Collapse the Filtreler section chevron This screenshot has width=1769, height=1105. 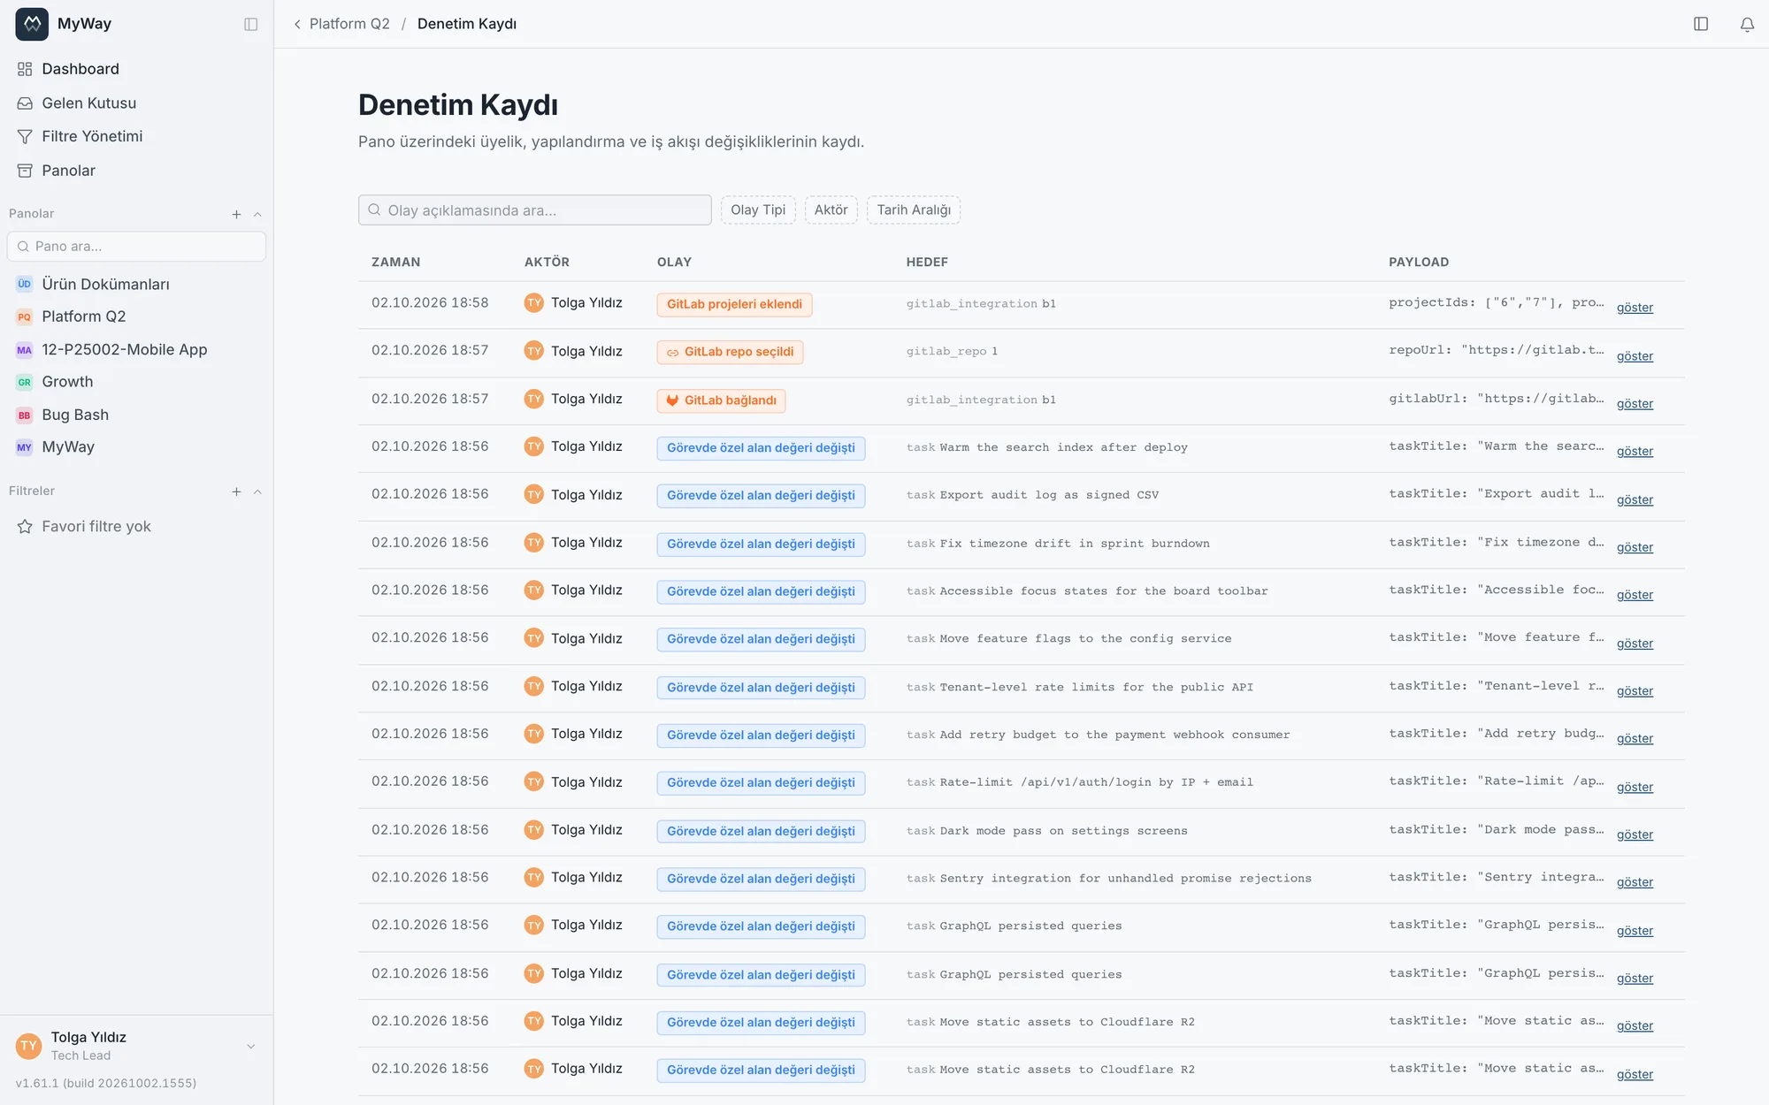[257, 492]
